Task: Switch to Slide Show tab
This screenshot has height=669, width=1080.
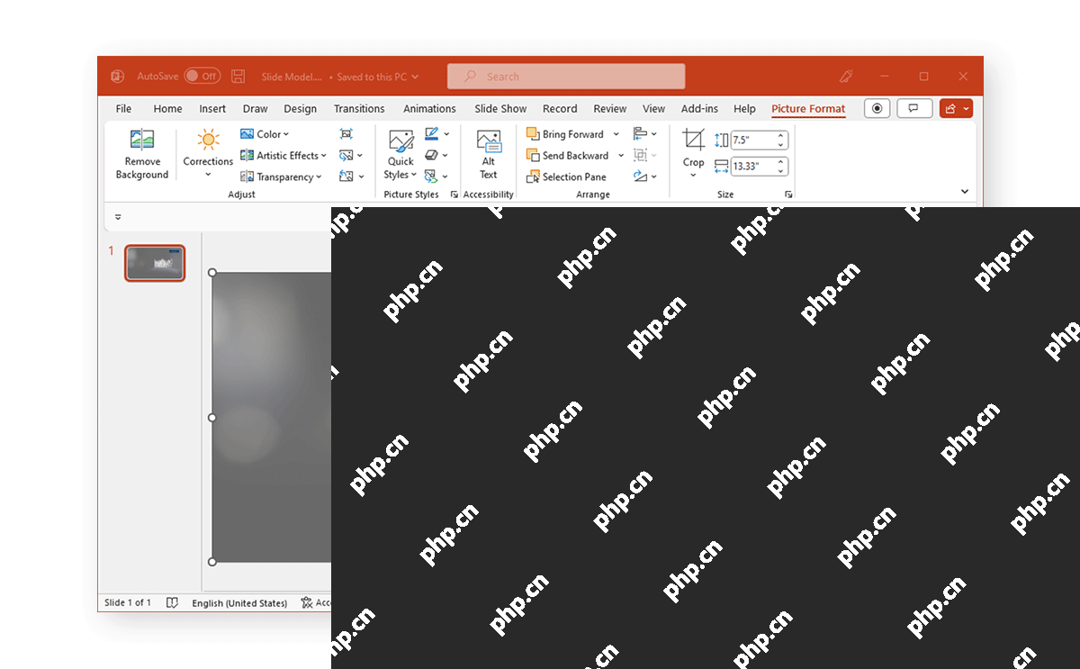Action: coord(500,109)
